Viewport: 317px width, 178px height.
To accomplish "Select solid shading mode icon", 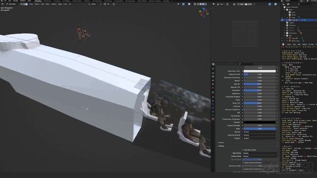I will click(201, 4).
